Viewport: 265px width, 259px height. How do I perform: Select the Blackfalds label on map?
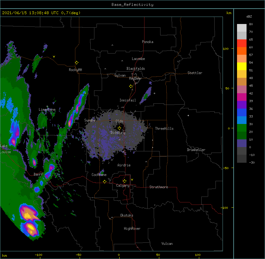(136, 69)
